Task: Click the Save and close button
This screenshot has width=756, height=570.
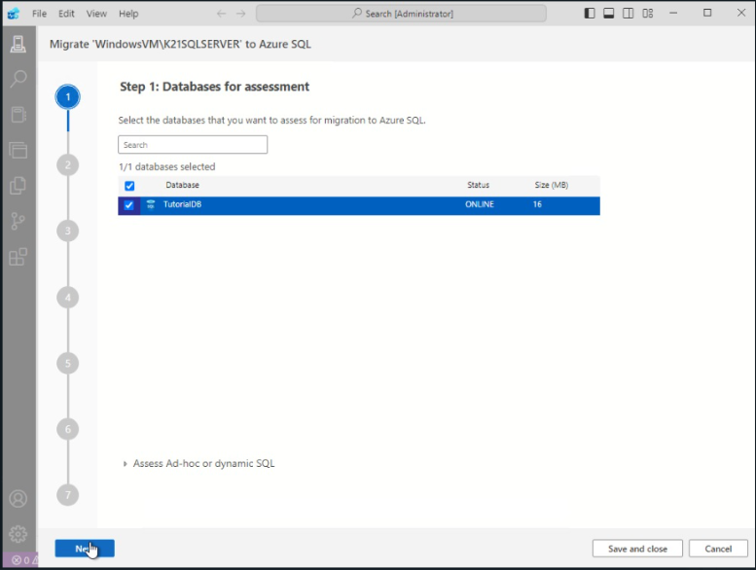Action: pyautogui.click(x=637, y=549)
